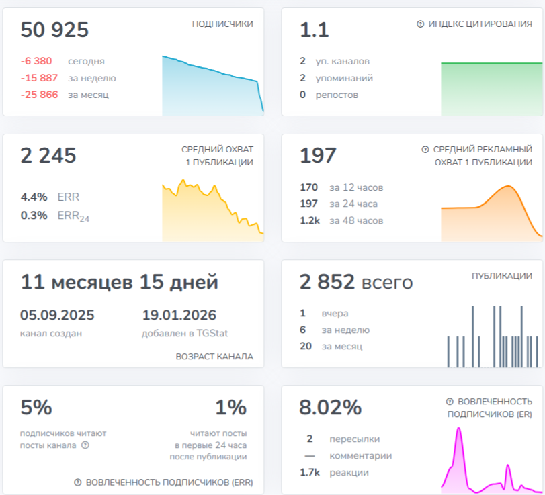The height and width of the screenshot is (495, 545).
Task: Click help icon beside СРЕДНИЙ РЕКЛАМНЫЙ ОХВАТ
Action: (x=425, y=150)
